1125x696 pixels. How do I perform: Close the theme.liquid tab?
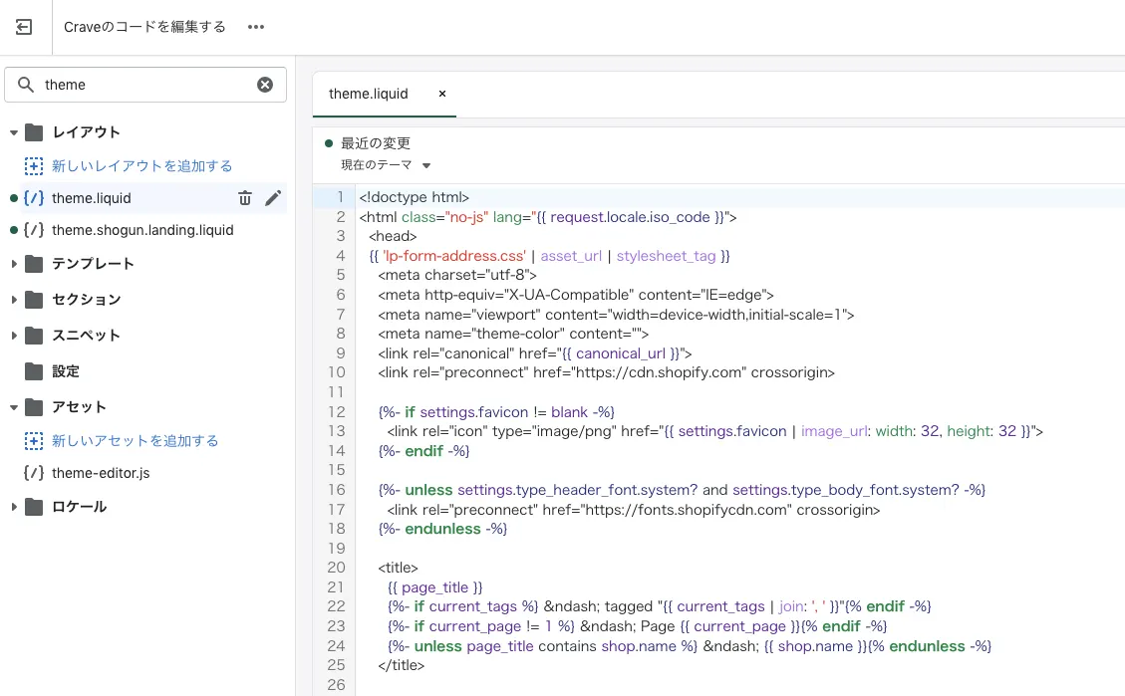click(442, 94)
